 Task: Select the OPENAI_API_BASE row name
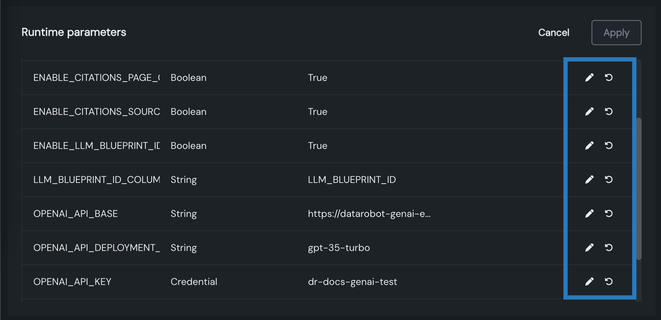(x=75, y=213)
